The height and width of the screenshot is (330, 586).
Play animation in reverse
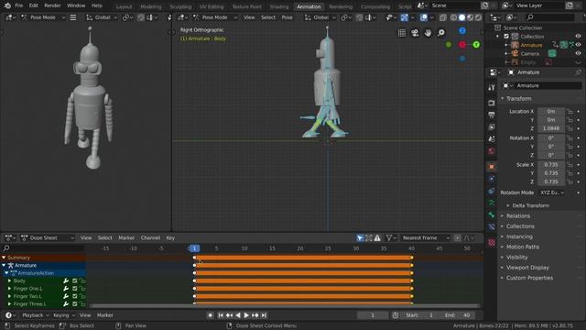(238, 315)
